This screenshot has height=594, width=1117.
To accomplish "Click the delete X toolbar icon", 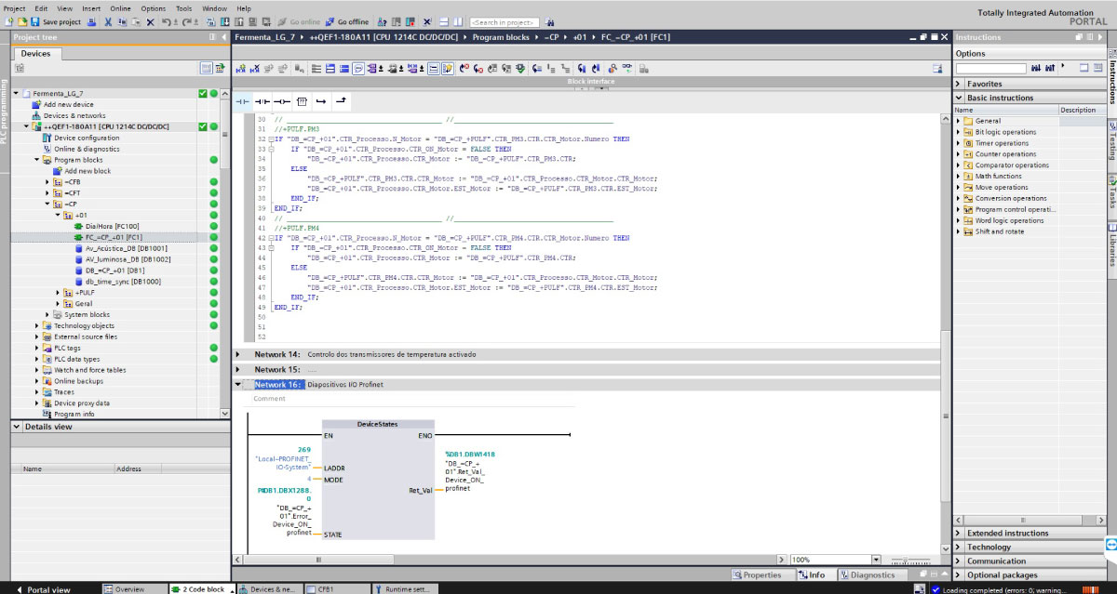I will tap(150, 21).
